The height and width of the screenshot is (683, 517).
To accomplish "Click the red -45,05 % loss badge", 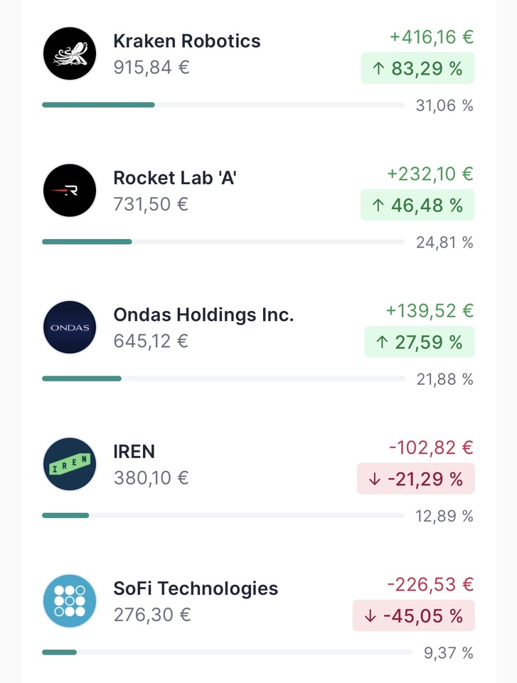I will 413,615.
